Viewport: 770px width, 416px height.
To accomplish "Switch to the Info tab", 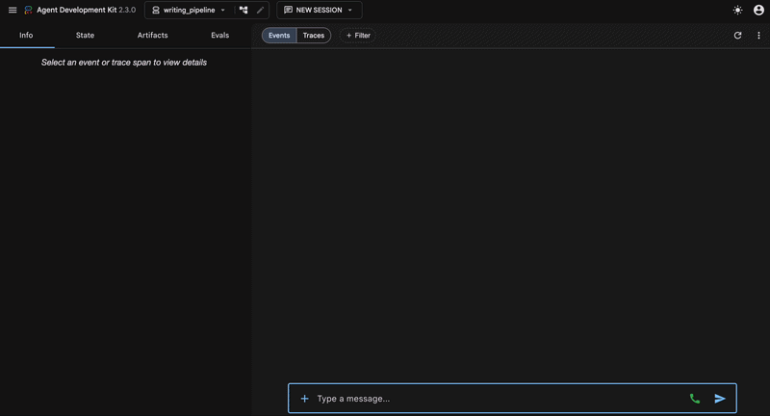I will [26, 36].
